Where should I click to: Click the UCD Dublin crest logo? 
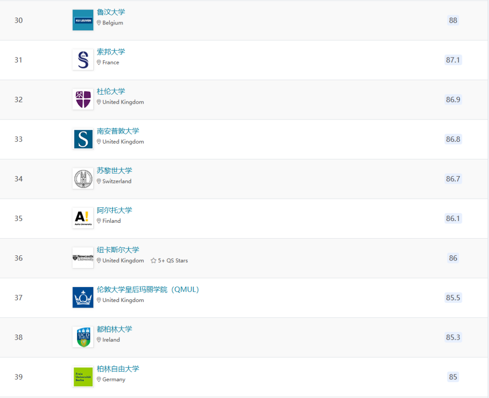tap(82, 337)
